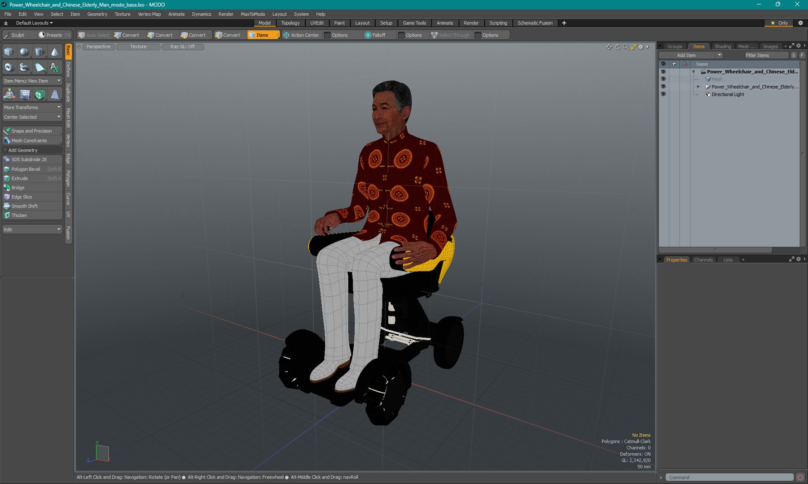This screenshot has height=484, width=808.
Task: Switch to the Channels tab
Action: (x=703, y=260)
